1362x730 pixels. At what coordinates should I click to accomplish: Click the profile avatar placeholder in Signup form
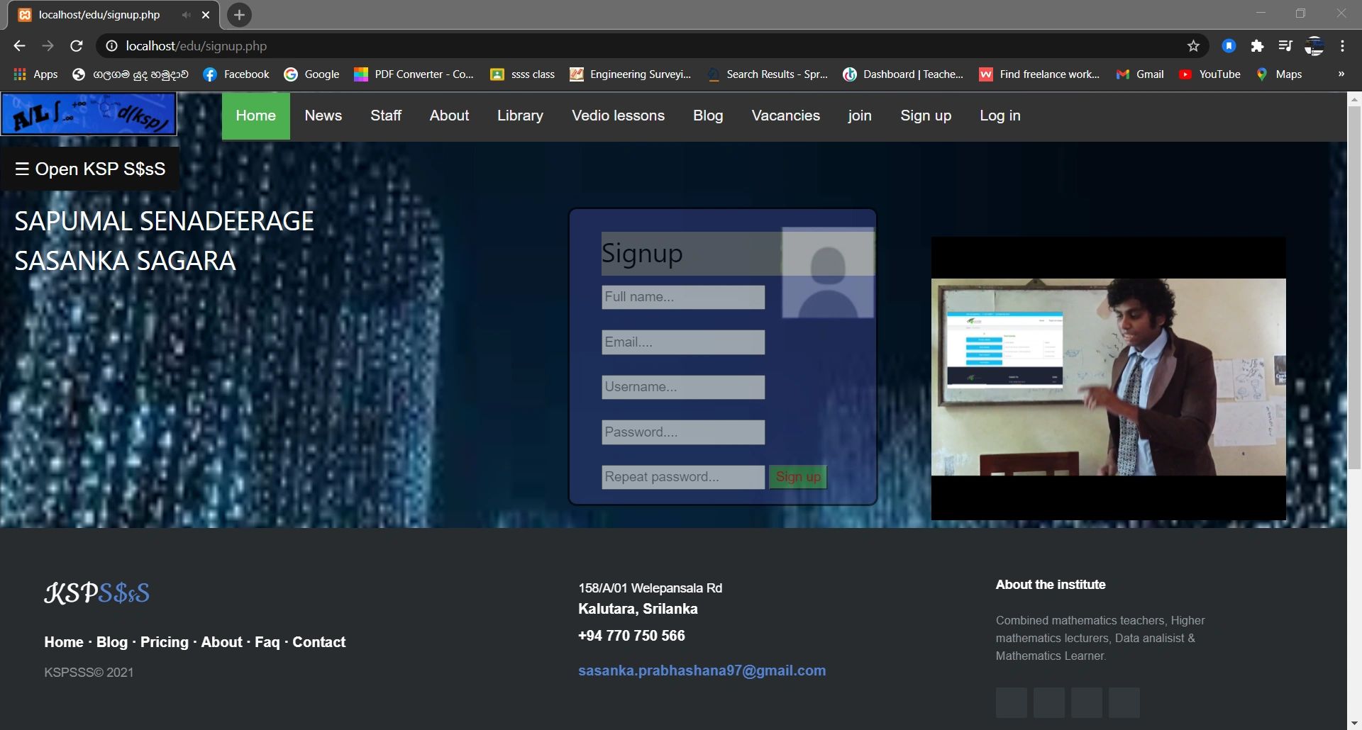point(828,272)
